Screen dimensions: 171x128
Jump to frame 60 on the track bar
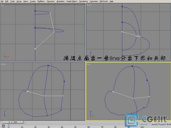89,127
